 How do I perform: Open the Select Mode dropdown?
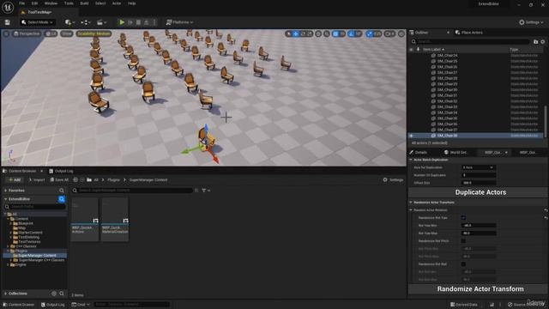pyautogui.click(x=37, y=22)
